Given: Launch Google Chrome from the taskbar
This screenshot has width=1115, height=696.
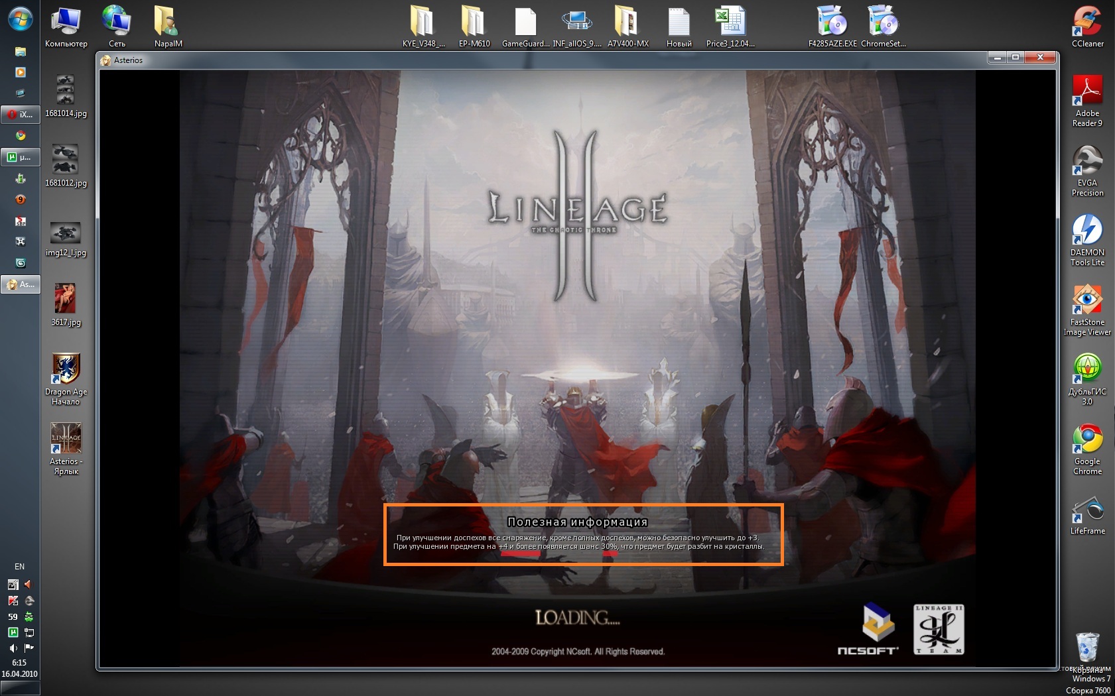Looking at the screenshot, I should [21, 135].
